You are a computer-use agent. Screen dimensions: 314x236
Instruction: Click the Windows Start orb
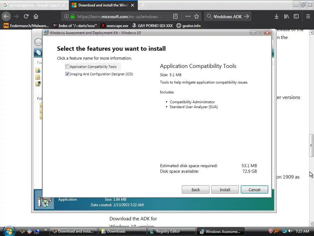tap(9, 231)
